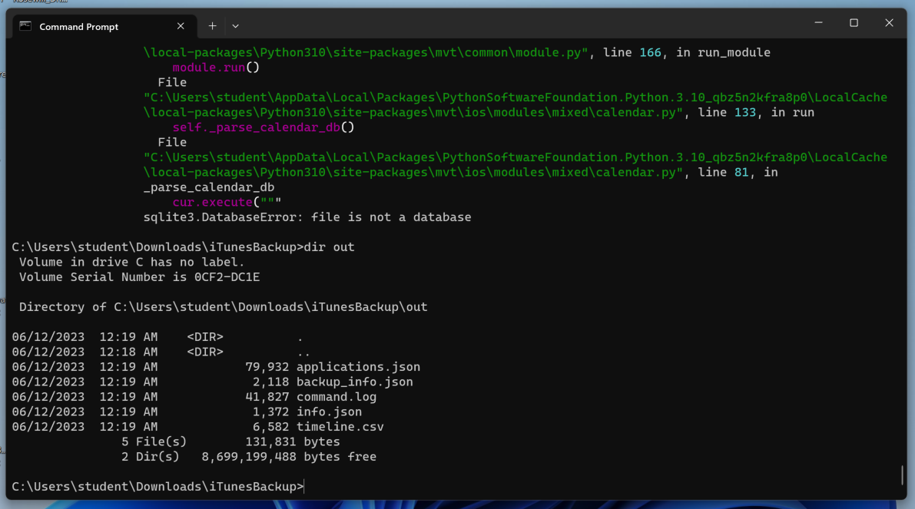This screenshot has width=915, height=509.
Task: Click the terminal scrollbar thumb
Action: (x=902, y=474)
